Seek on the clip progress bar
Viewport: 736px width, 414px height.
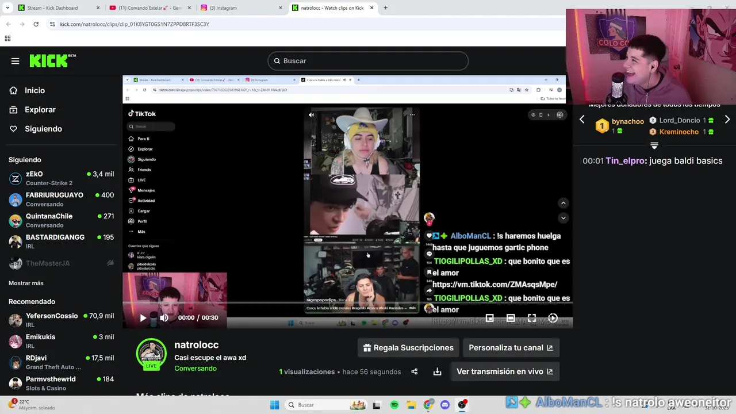[347, 302]
